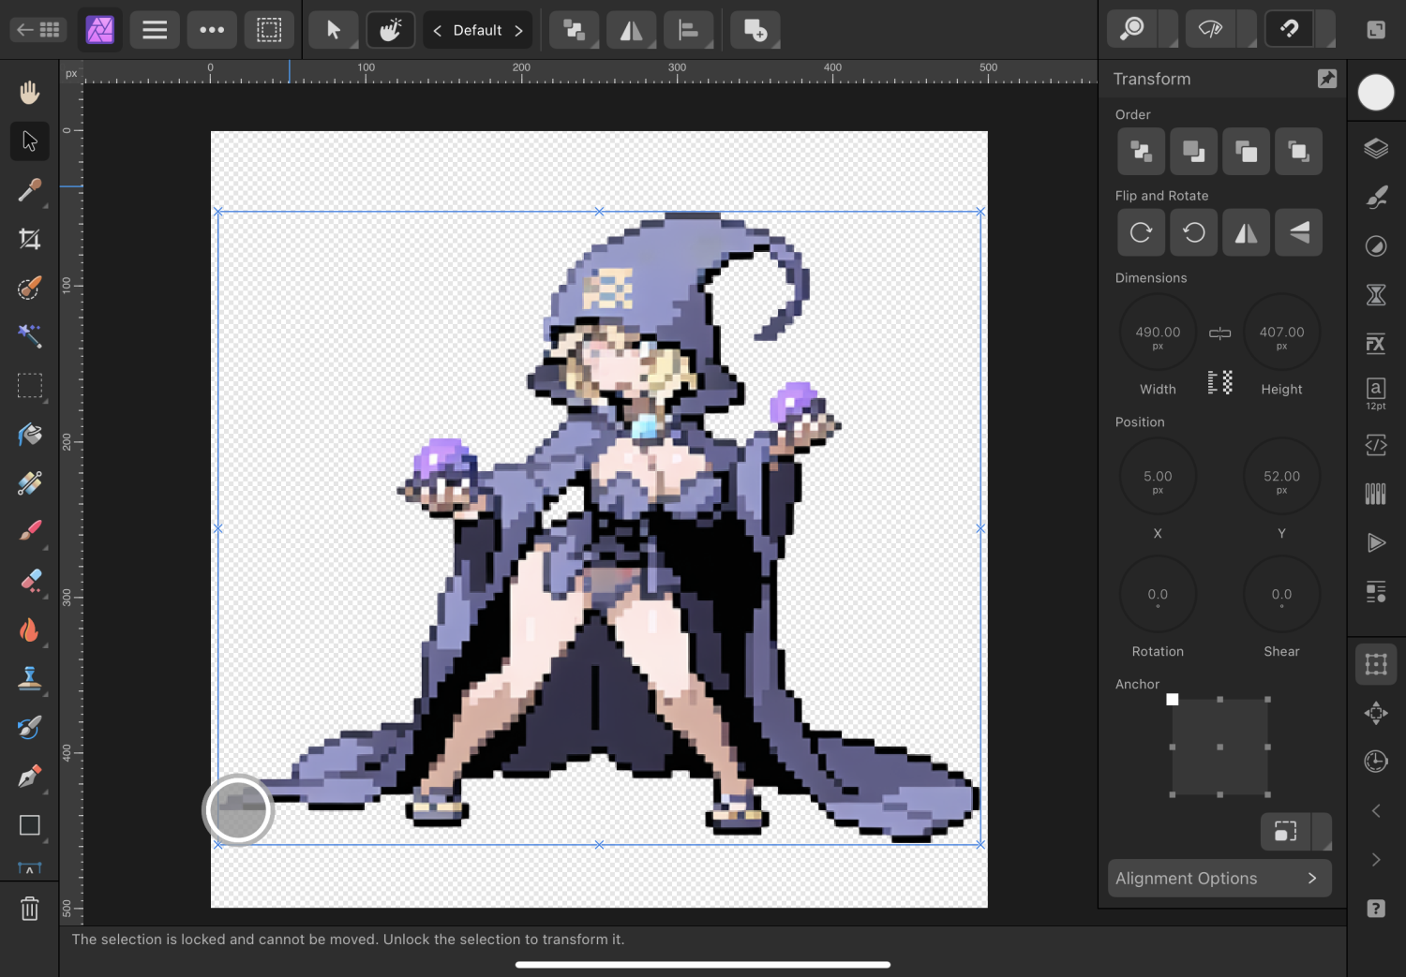1406x977 pixels.
Task: Open the Layers studio panel
Action: pos(1375,149)
